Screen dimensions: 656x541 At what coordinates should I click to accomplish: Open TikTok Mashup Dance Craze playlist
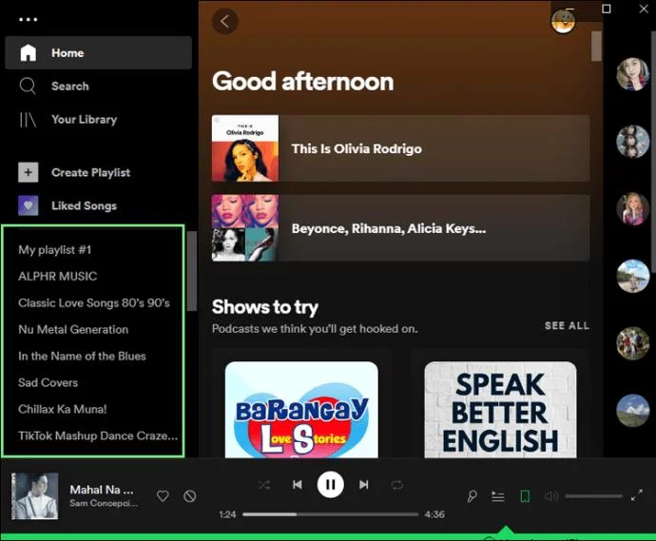click(98, 435)
